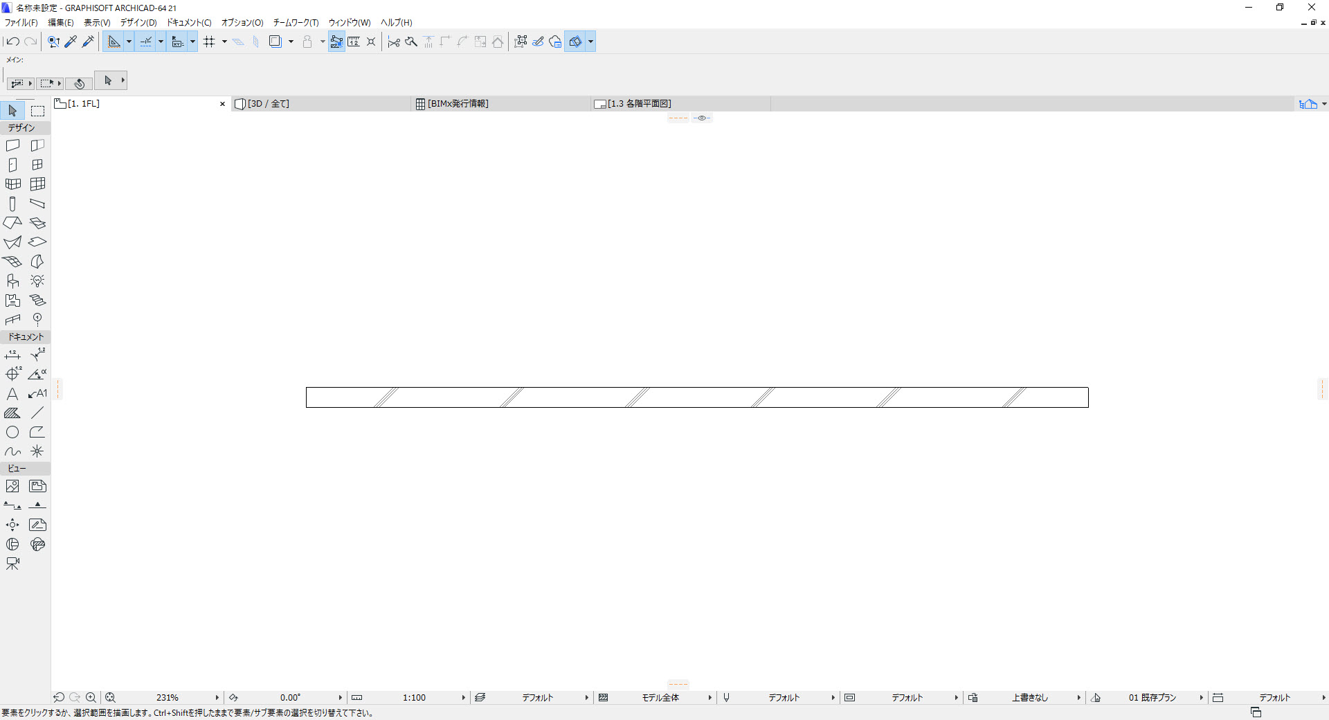
Task: Select the Camera tool icon
Action: coord(12,564)
